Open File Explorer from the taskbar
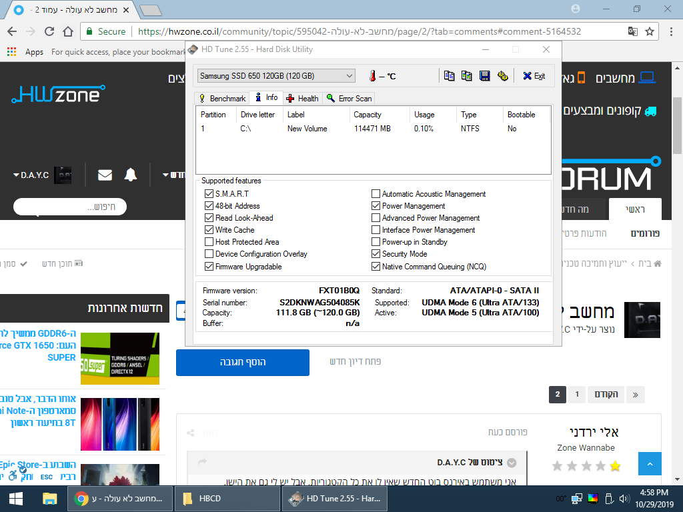The width and height of the screenshot is (683, 512). 49,499
